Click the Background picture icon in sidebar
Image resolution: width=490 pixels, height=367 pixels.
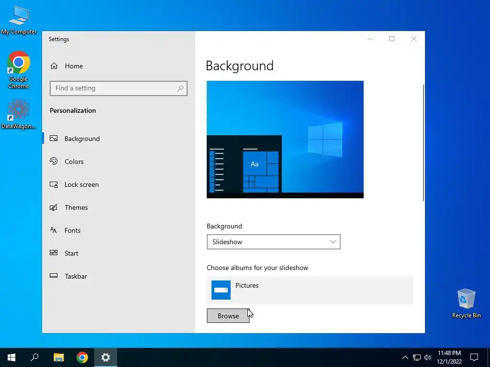pyautogui.click(x=54, y=138)
